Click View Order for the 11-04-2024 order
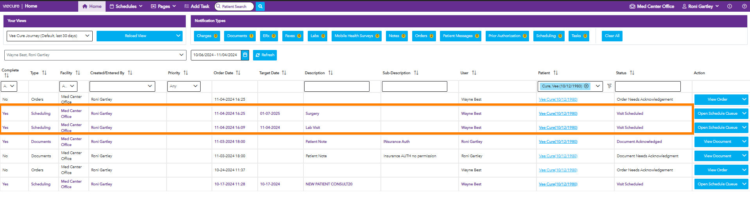The image size is (750, 199). coord(718,99)
